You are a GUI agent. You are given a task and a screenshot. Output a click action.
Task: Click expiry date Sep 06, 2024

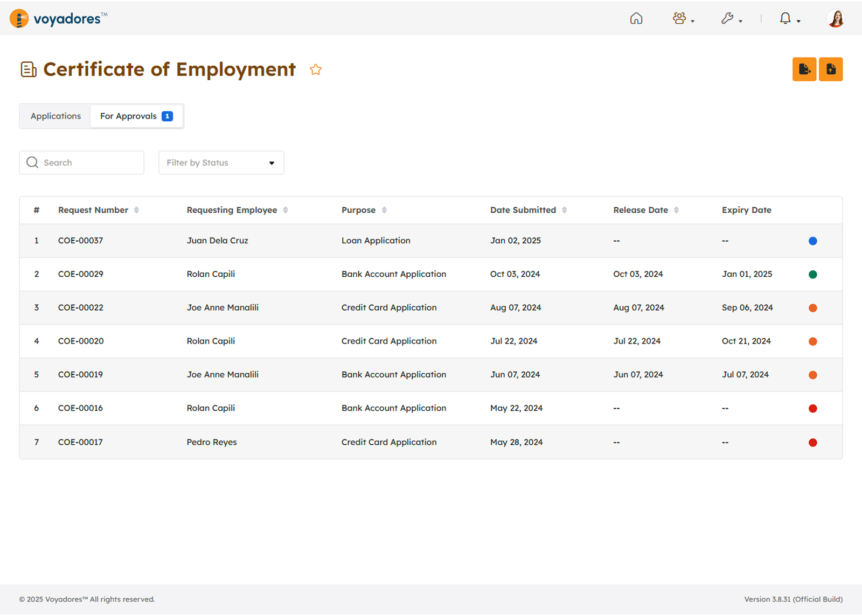[747, 307]
